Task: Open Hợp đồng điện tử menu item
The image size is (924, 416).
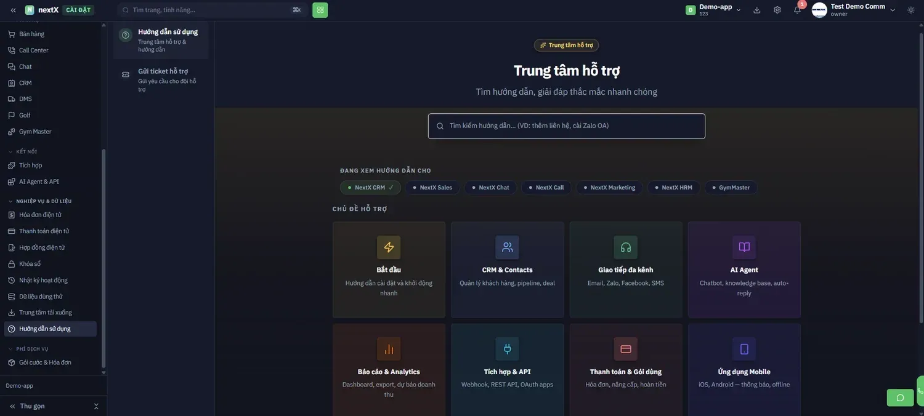Action: point(50,247)
